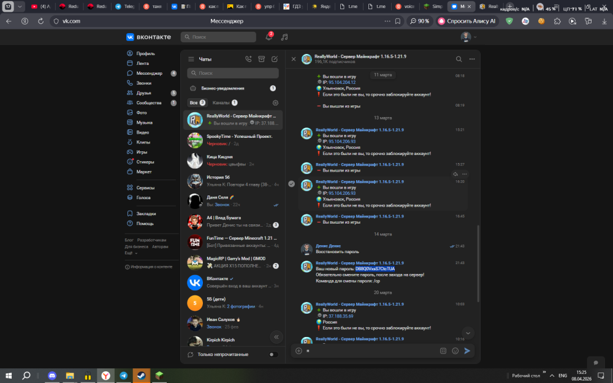Switch to the "Каналы" chat tab
Screen dimensions: 613x383
point(225,103)
